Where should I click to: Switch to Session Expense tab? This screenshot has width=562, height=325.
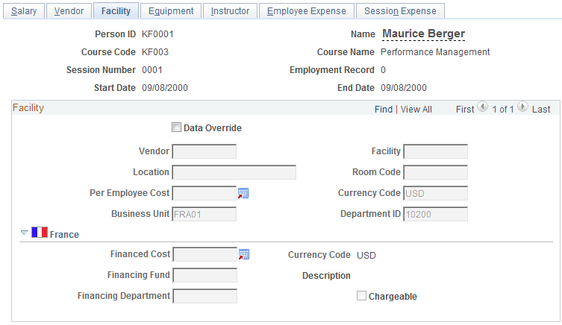click(400, 10)
